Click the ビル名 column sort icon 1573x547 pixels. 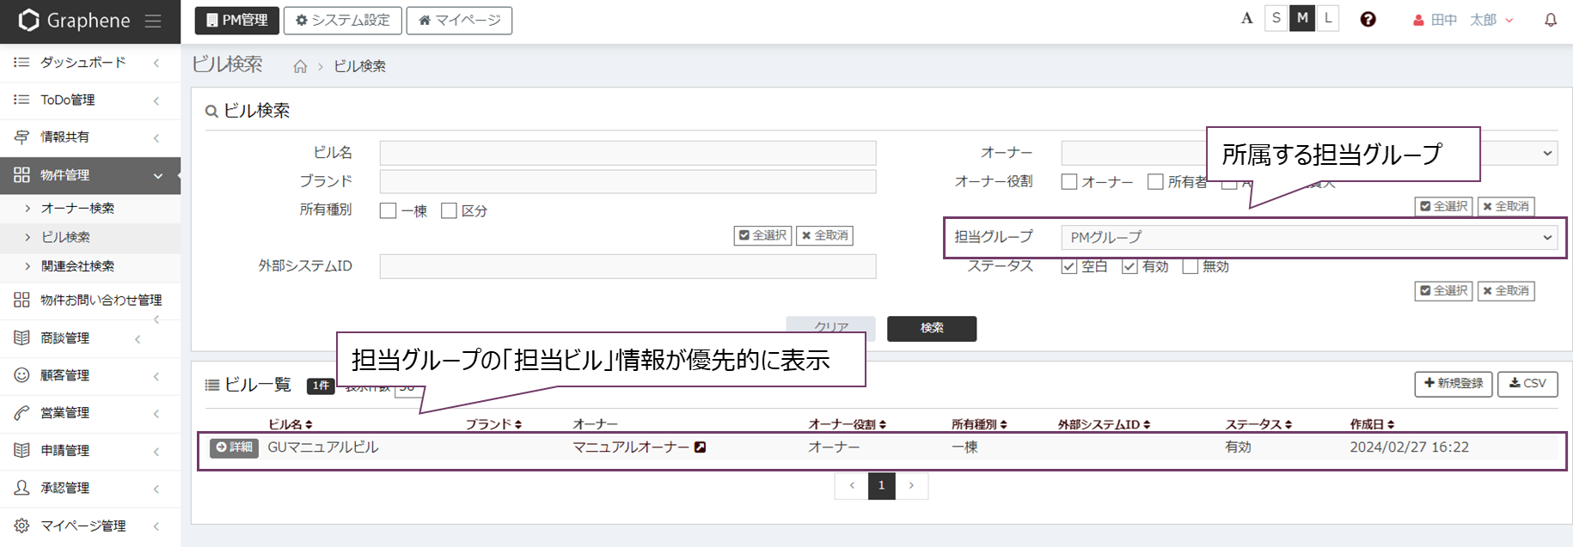pyautogui.click(x=309, y=424)
